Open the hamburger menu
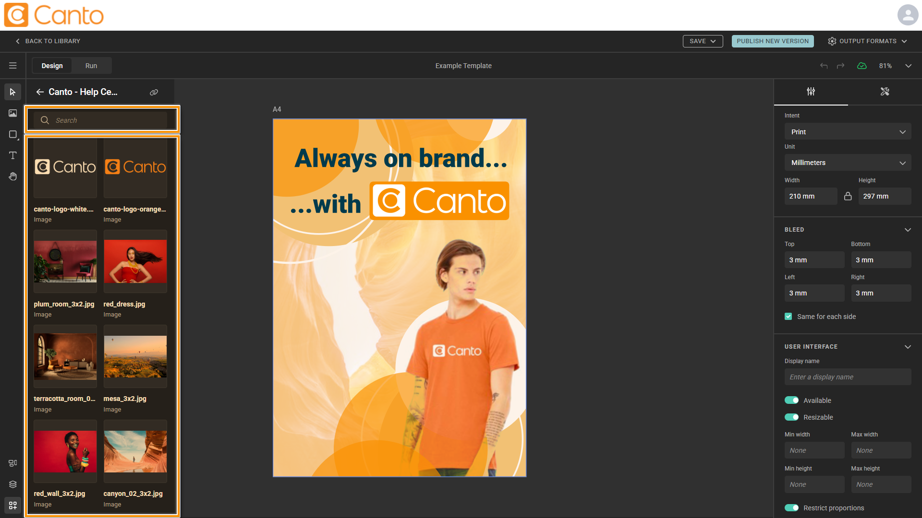 pyautogui.click(x=12, y=66)
